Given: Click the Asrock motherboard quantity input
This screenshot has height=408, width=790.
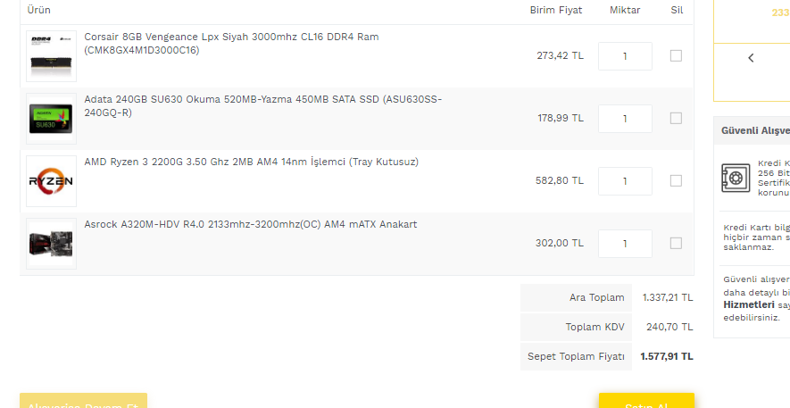Looking at the screenshot, I should click(625, 244).
